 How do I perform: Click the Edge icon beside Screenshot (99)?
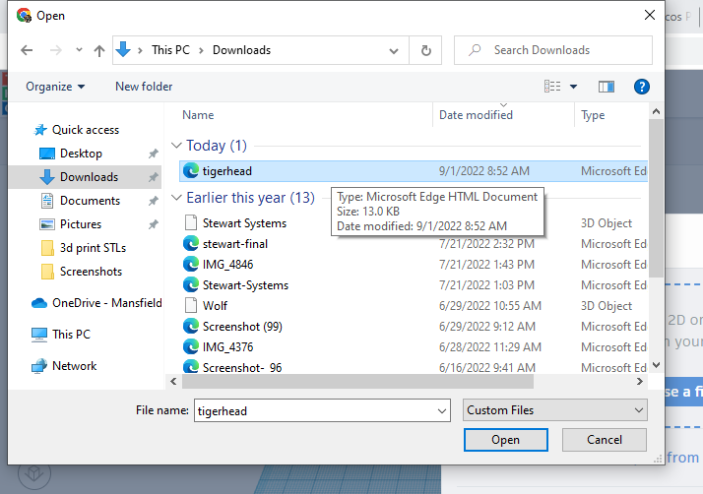coord(191,326)
